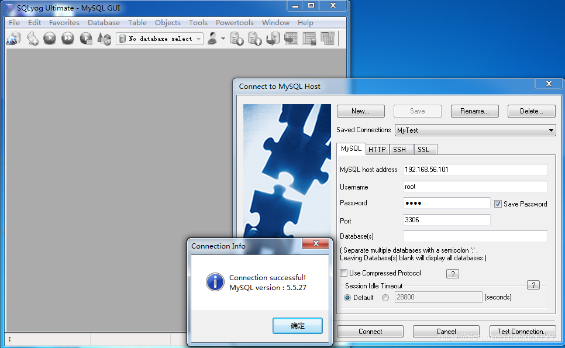Maximize the SQLyog Ultimate window
This screenshot has height=348, width=565.
pyautogui.click(x=311, y=6)
